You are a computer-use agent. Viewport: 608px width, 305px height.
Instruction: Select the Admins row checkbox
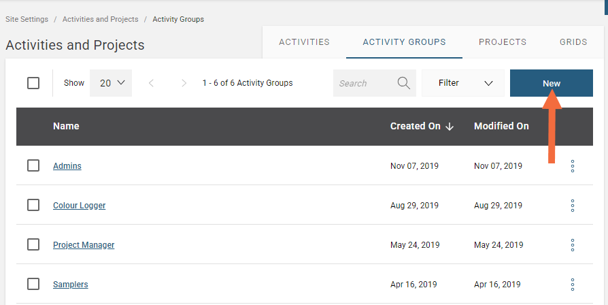point(33,165)
